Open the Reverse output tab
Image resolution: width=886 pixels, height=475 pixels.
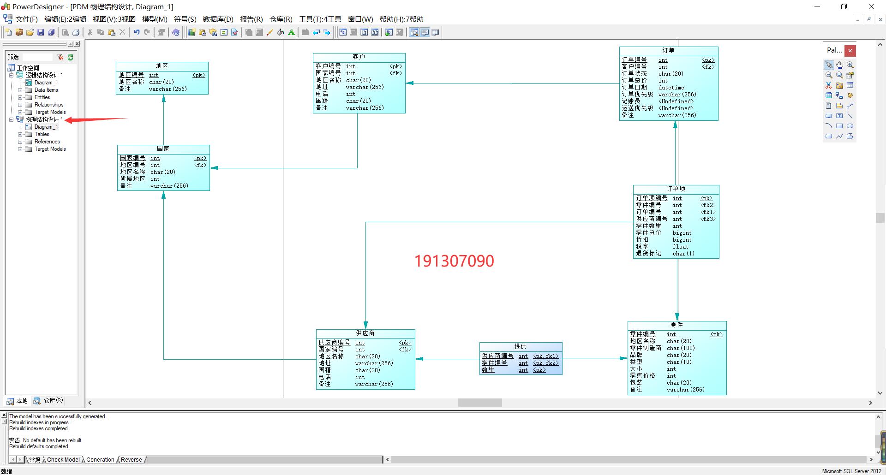[x=132, y=460]
